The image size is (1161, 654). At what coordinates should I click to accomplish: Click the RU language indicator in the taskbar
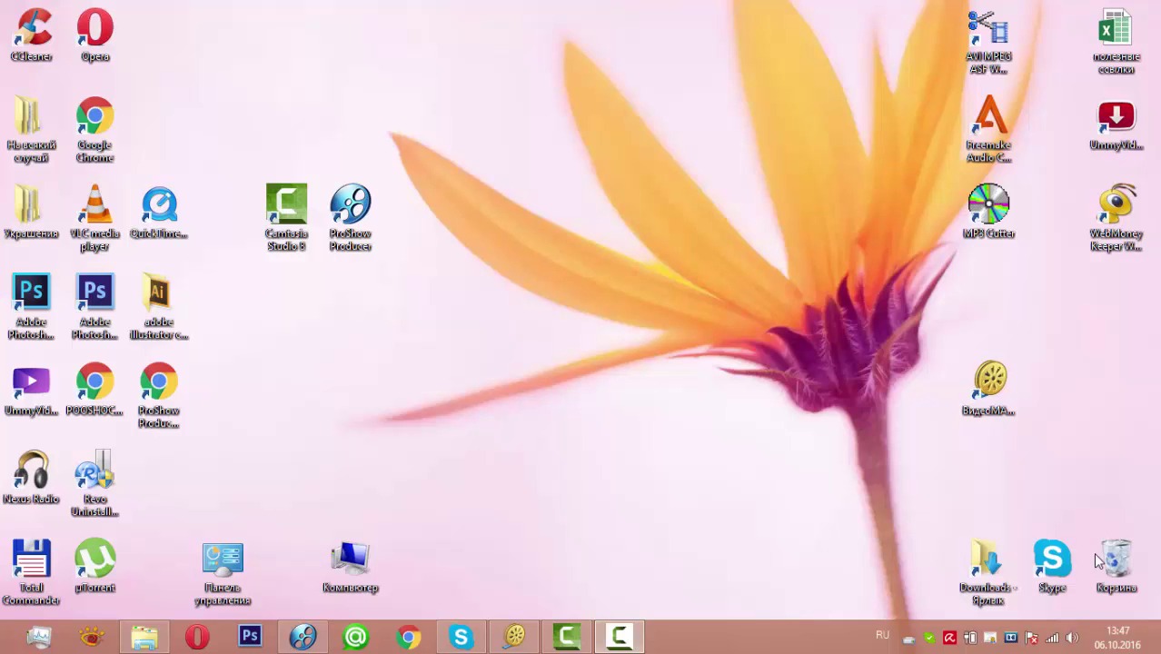[x=882, y=636]
